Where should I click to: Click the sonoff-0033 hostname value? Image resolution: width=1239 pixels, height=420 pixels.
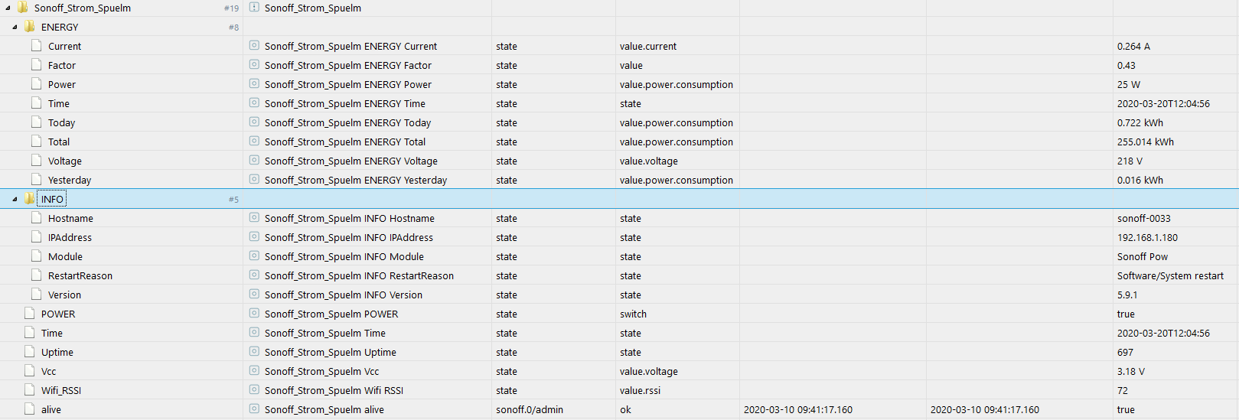[x=1144, y=218]
